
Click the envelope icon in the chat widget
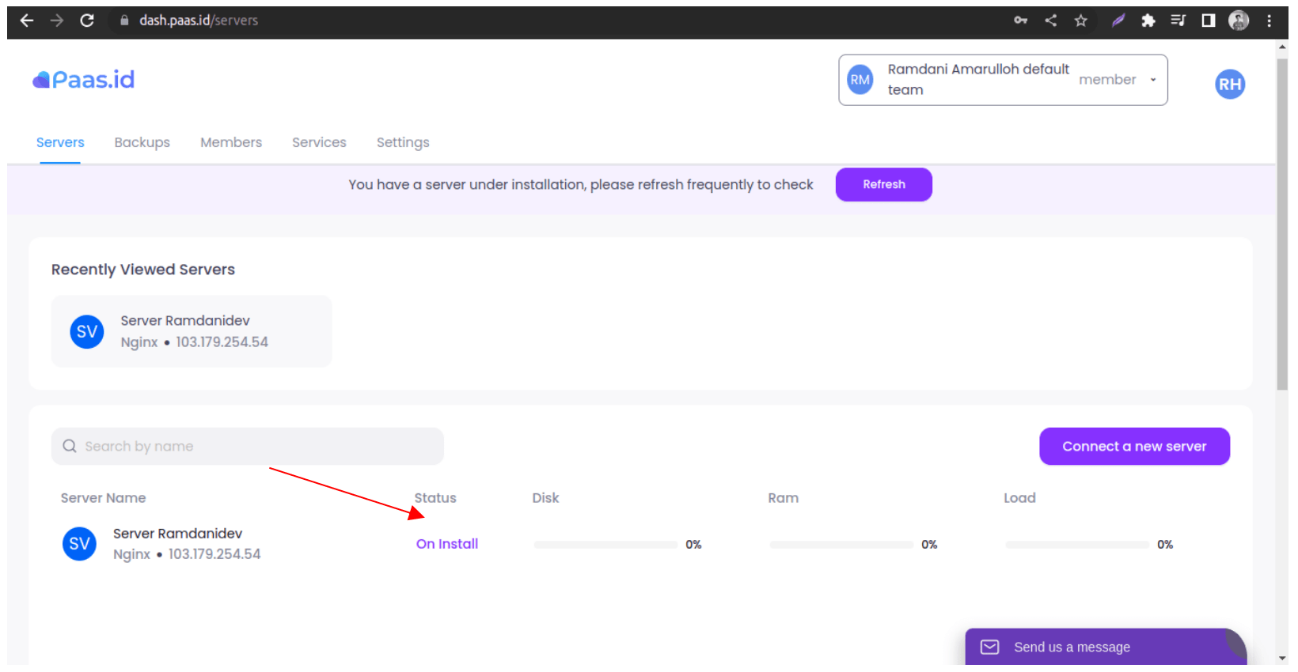[x=990, y=647]
